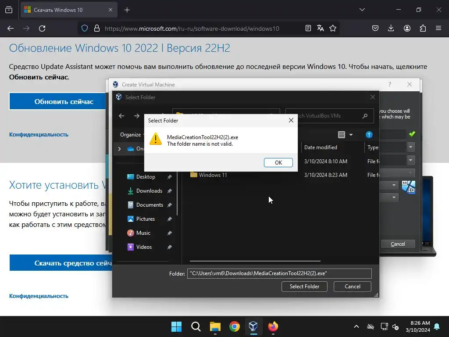The image size is (449, 337).
Task: Unpin Desktop from quick access
Action: tap(170, 177)
